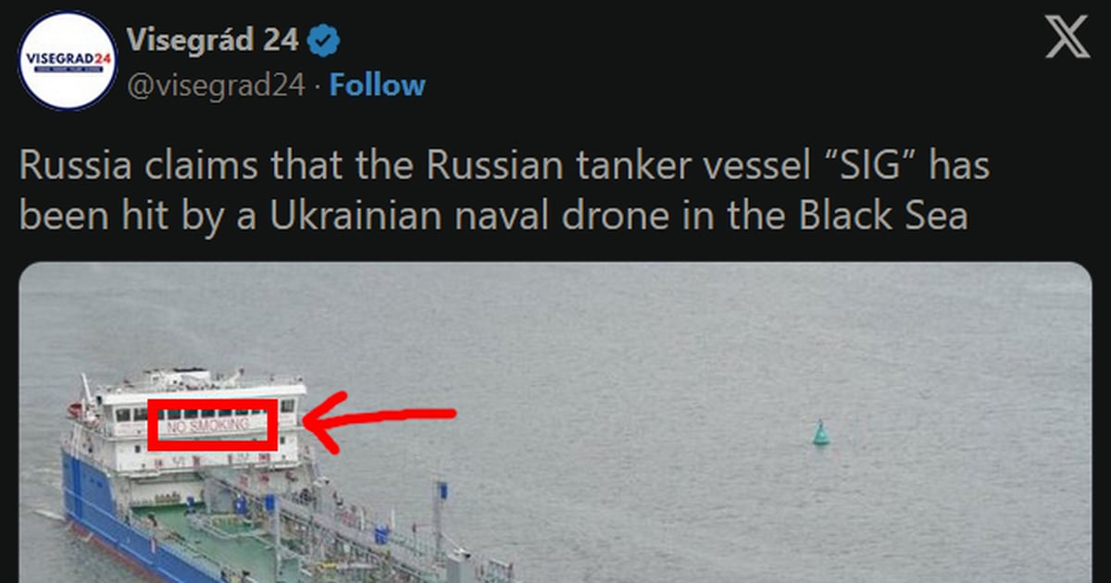Image resolution: width=1111 pixels, height=583 pixels.
Task: Click the blue verified checkmark badge
Action: coord(322,39)
